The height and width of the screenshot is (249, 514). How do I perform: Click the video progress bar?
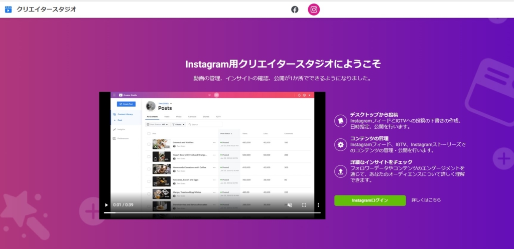(x=212, y=212)
